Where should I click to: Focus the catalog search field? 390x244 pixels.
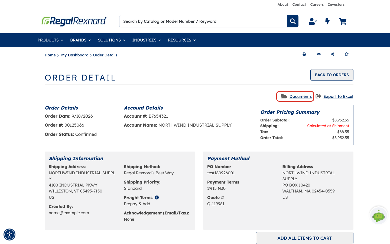203,21
